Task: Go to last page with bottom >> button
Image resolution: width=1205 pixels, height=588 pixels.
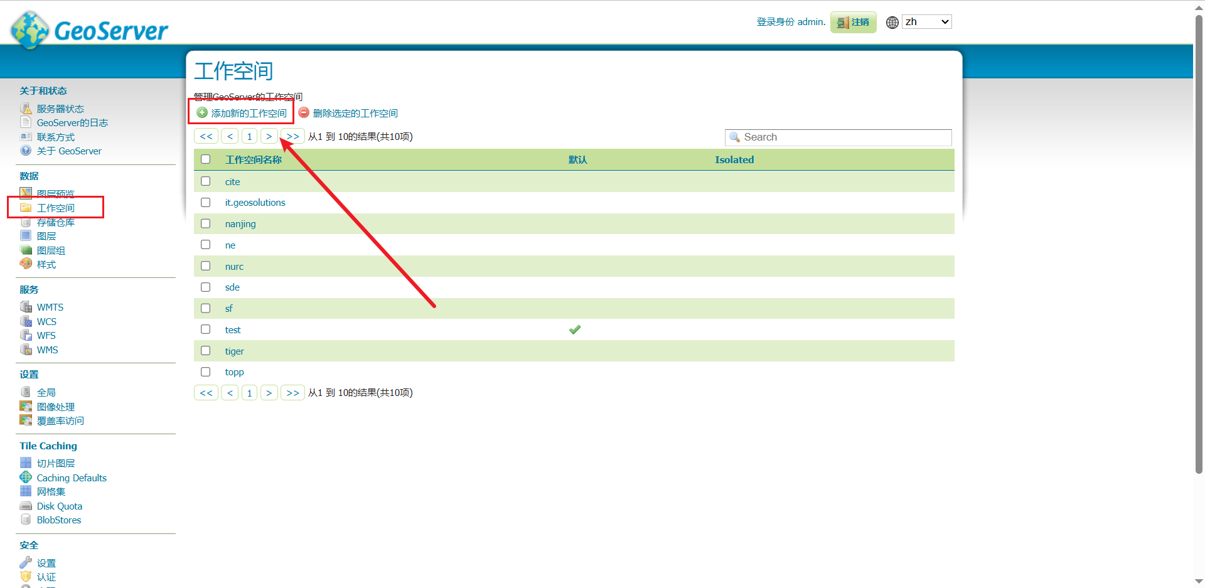Action: coord(293,393)
